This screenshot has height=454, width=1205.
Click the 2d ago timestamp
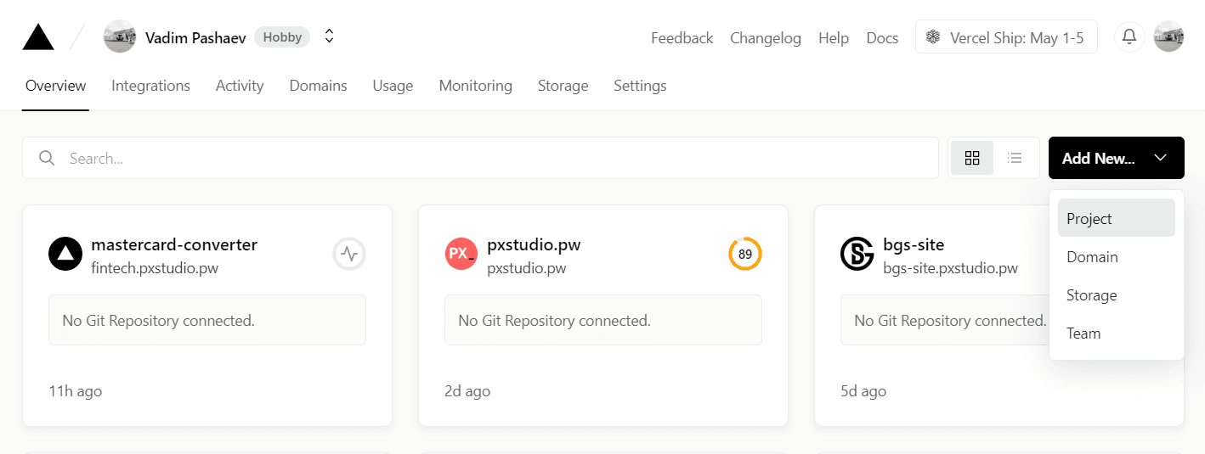tap(467, 391)
